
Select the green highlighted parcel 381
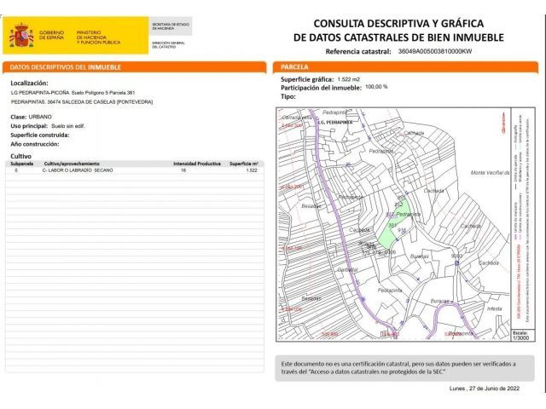click(x=394, y=225)
